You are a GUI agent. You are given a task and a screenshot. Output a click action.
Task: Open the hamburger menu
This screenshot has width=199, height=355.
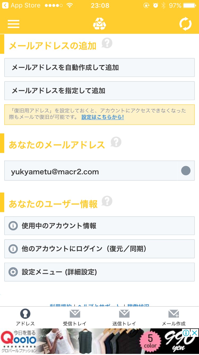pyautogui.click(x=14, y=24)
